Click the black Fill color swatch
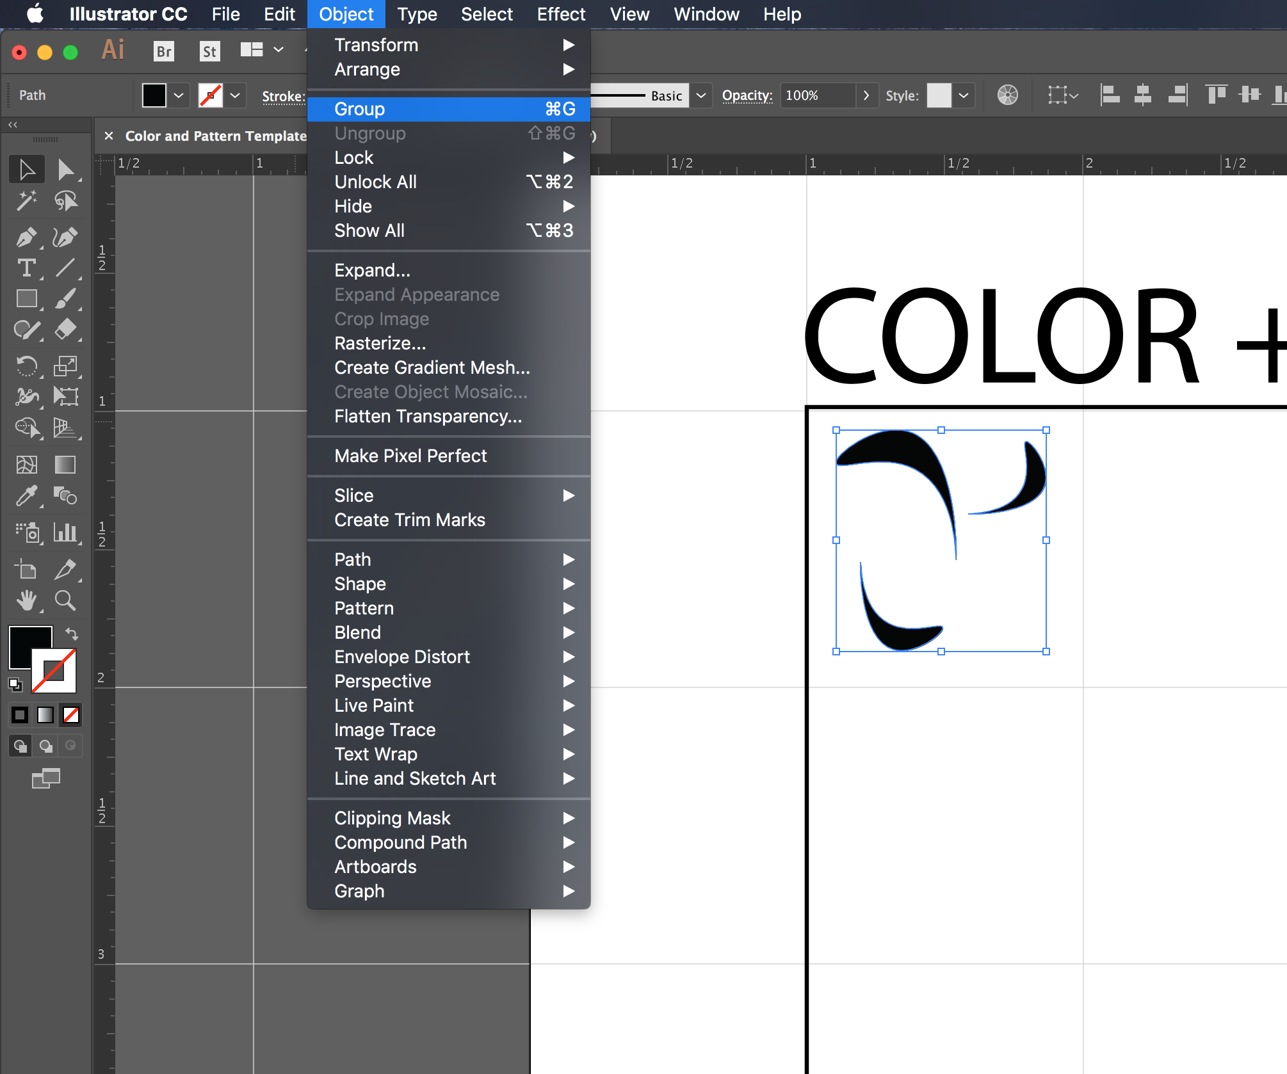The height and width of the screenshot is (1074, 1287). click(x=154, y=95)
